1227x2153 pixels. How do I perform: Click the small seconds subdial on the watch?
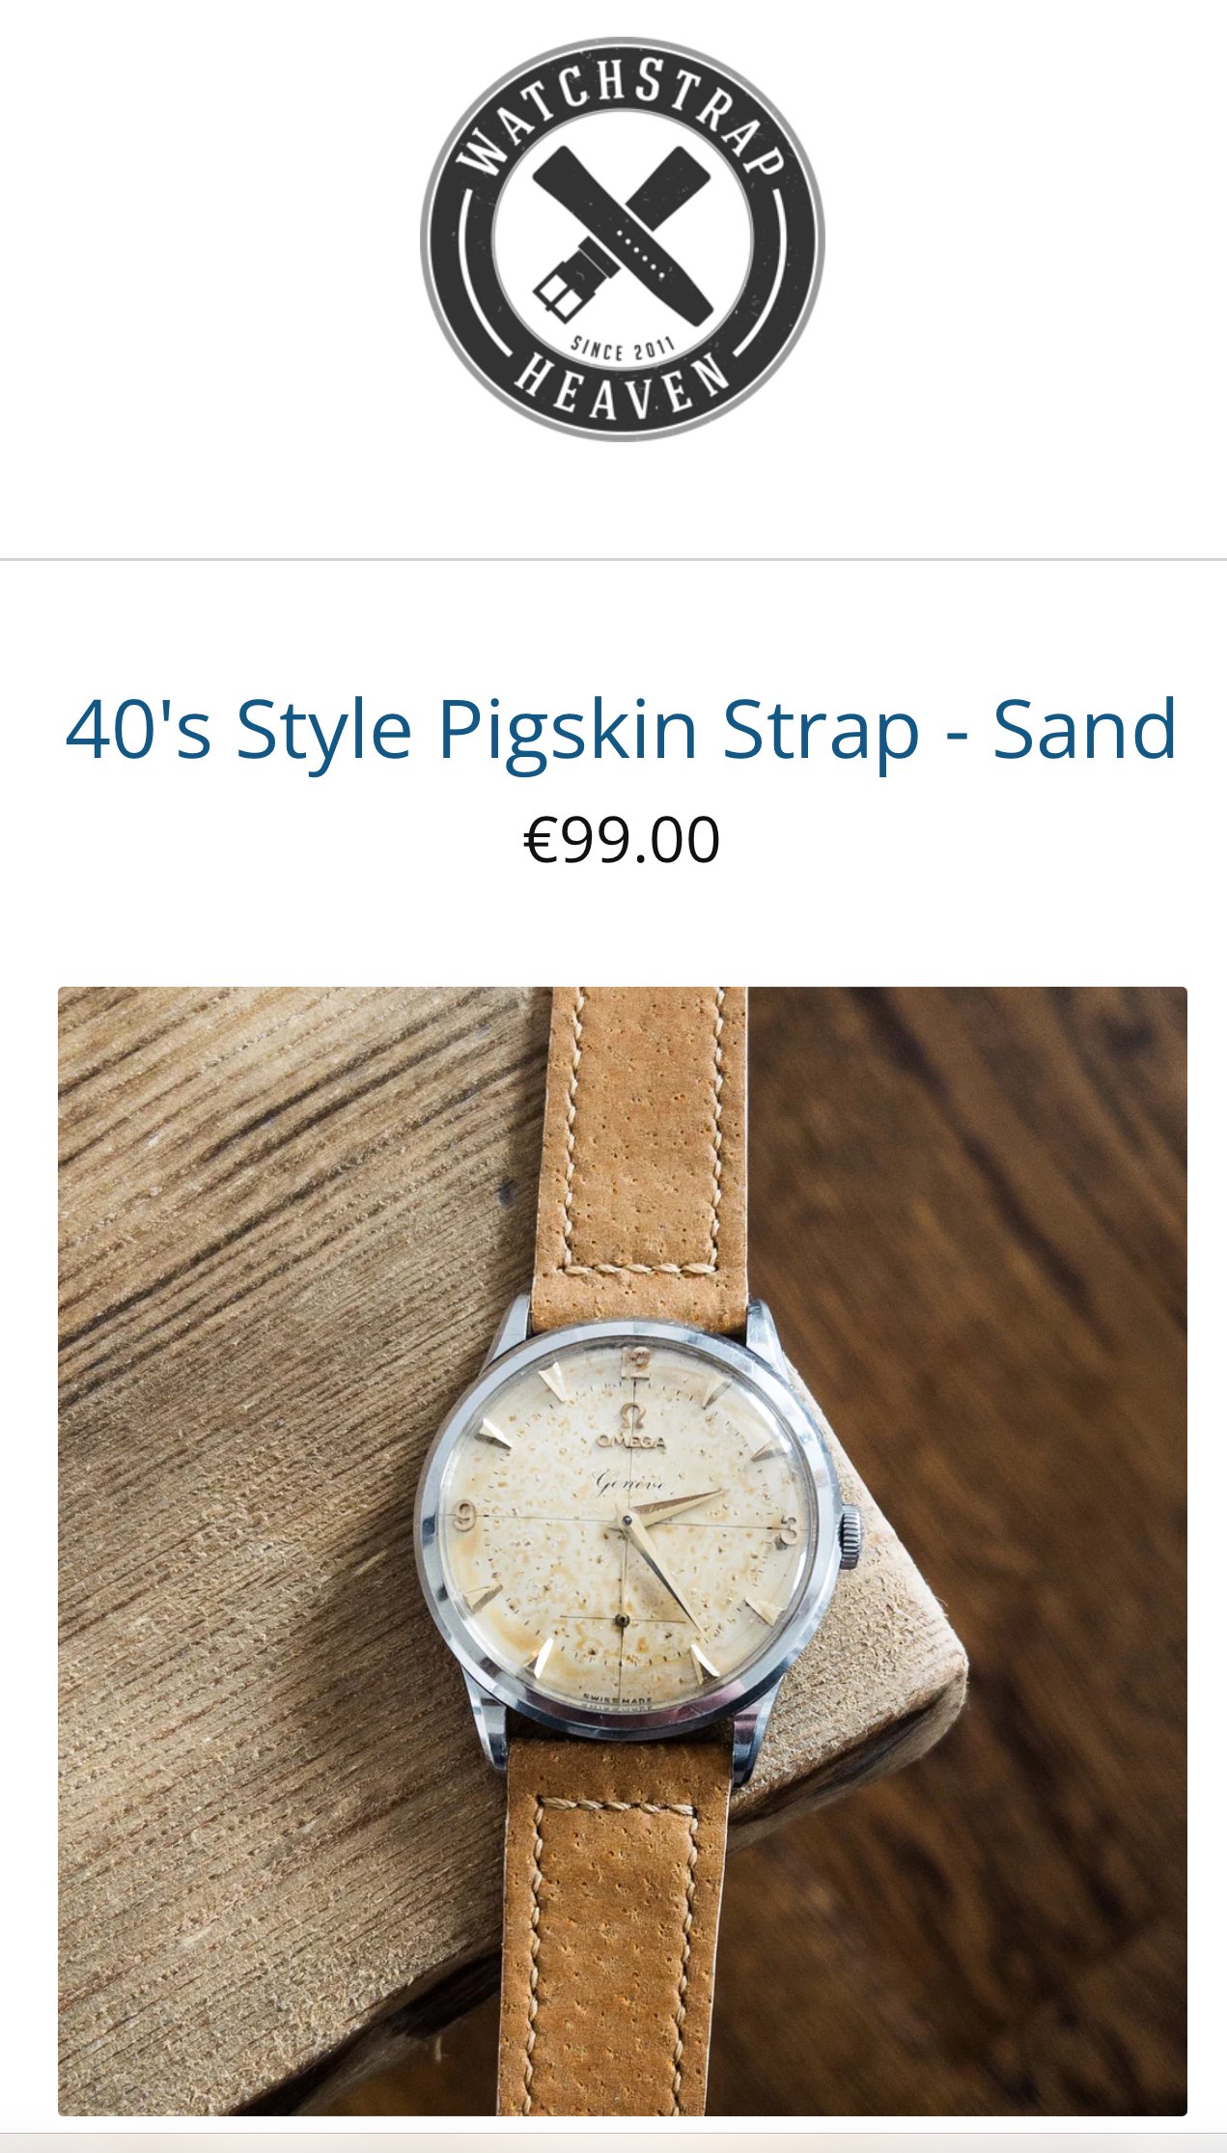(621, 1618)
